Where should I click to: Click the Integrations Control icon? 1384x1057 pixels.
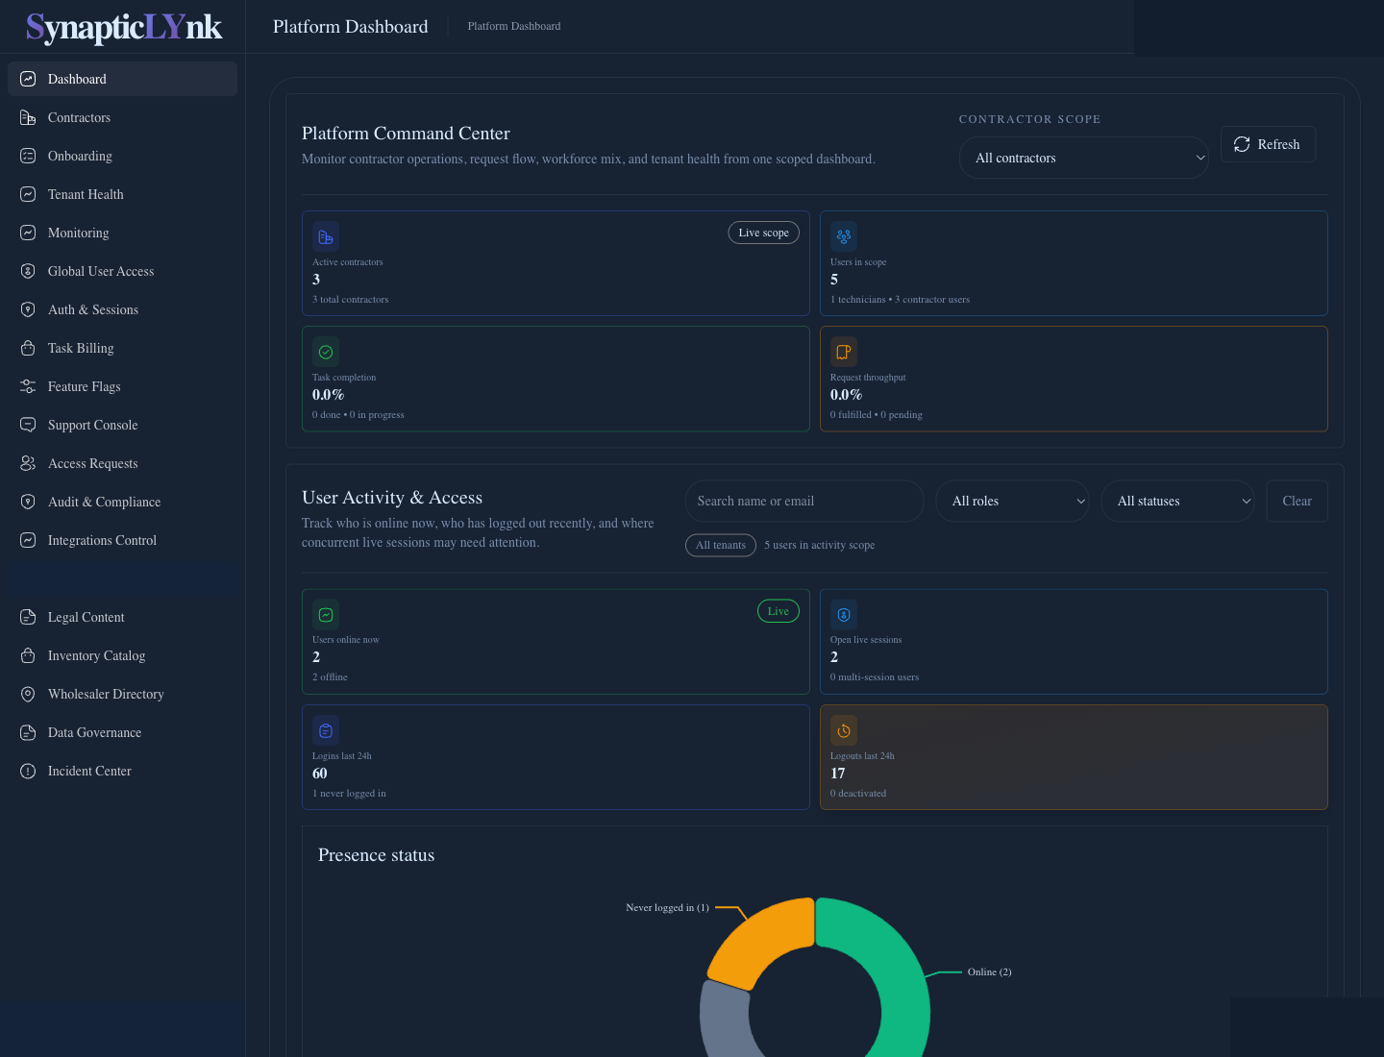[x=28, y=540]
